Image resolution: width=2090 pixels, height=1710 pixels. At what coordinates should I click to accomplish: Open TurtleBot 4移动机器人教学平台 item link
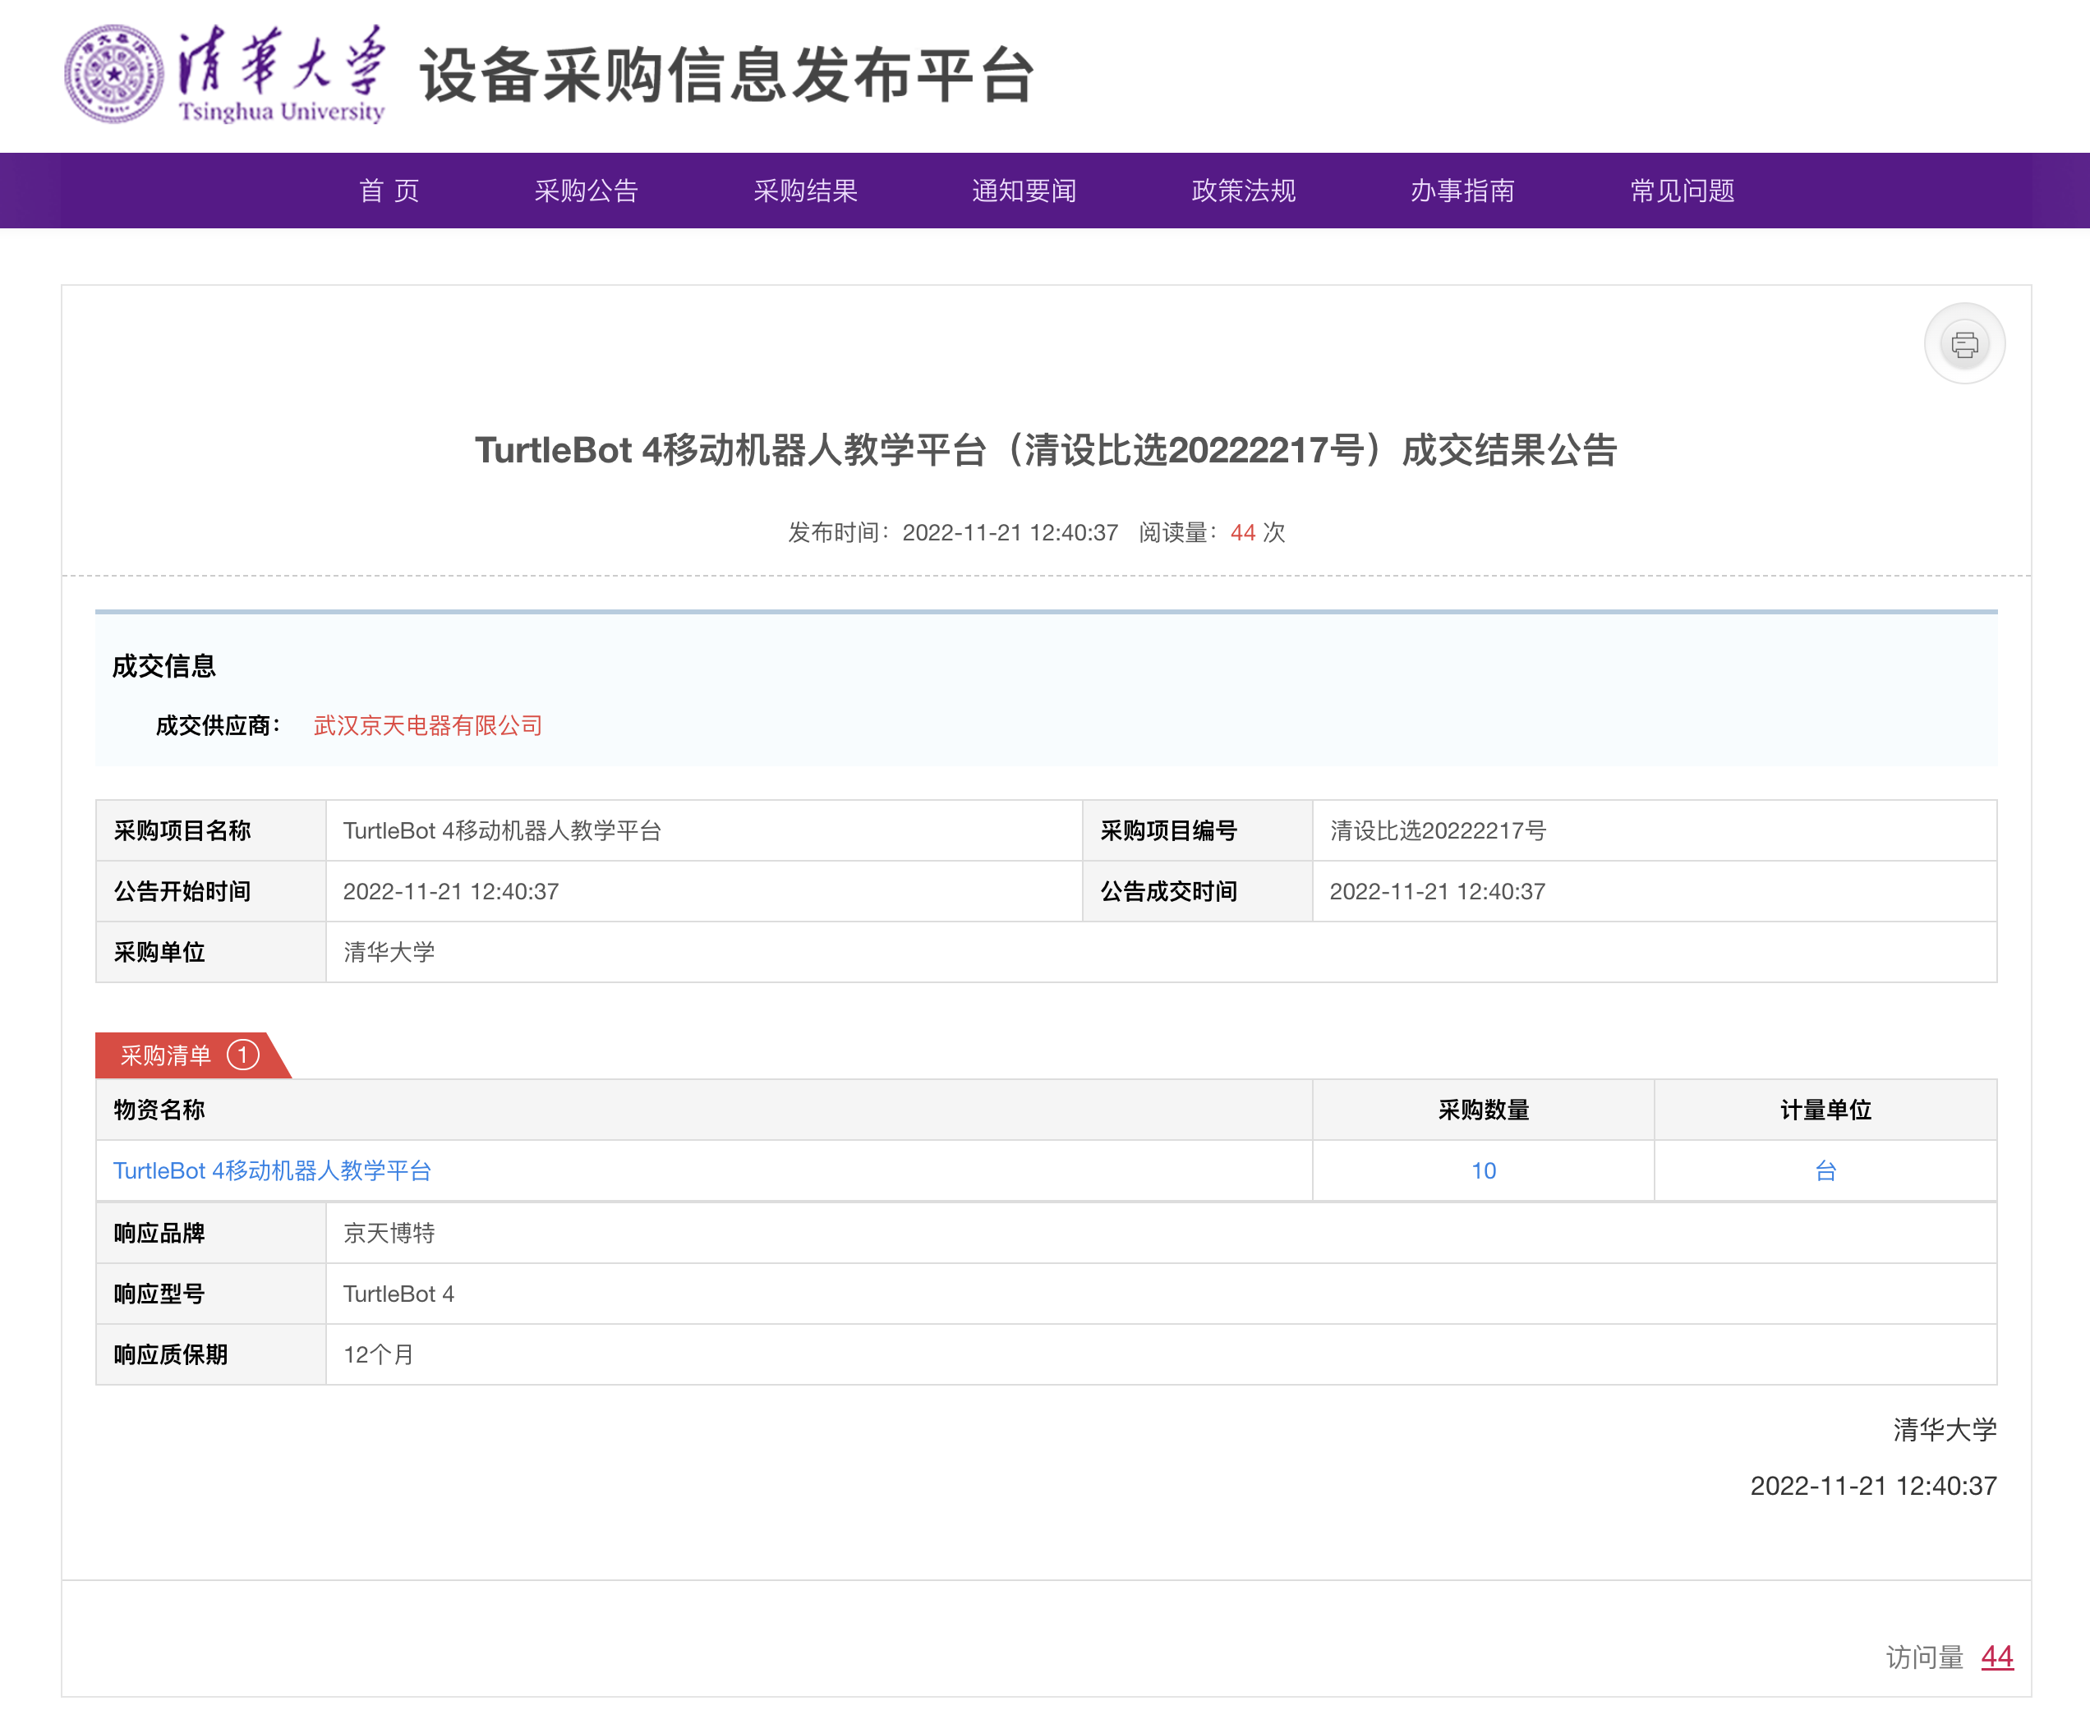click(272, 1170)
